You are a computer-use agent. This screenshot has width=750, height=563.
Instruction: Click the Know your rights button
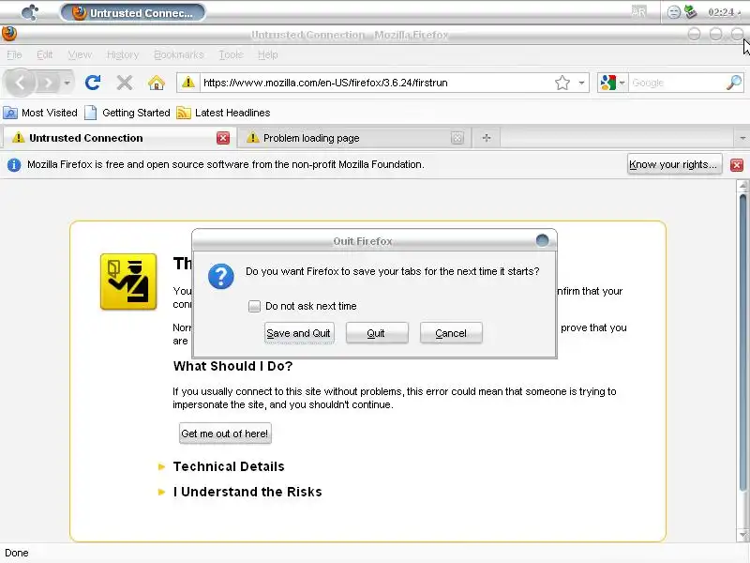[674, 164]
